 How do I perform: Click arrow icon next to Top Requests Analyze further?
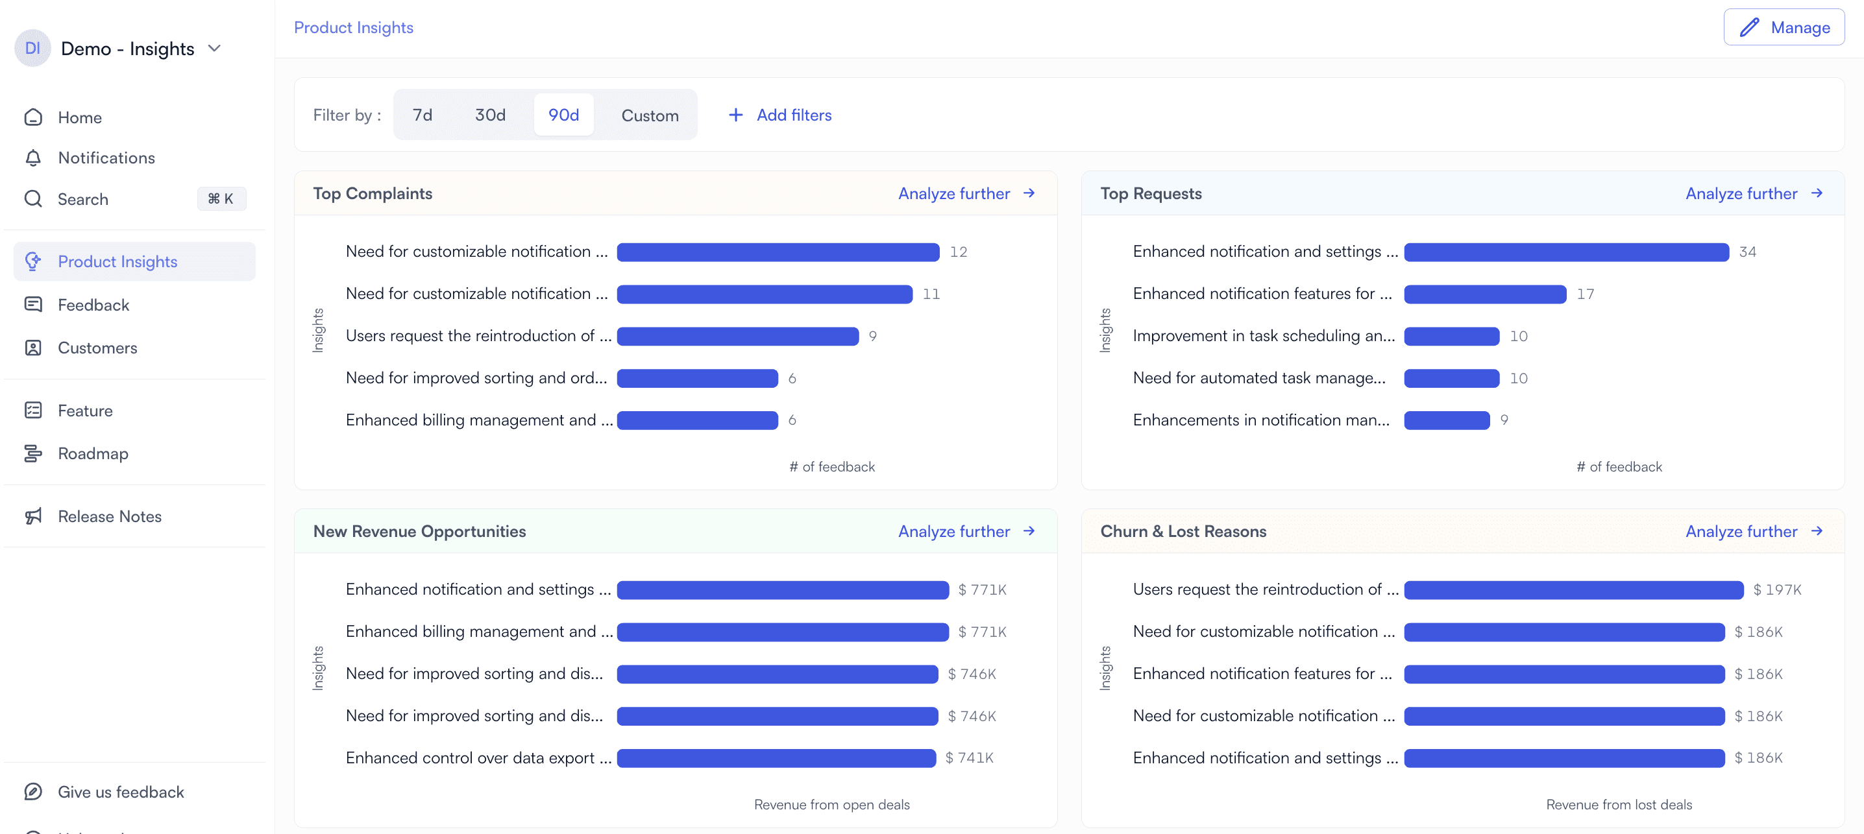[1816, 193]
